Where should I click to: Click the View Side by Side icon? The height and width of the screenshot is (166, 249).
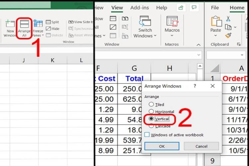click(125, 19)
